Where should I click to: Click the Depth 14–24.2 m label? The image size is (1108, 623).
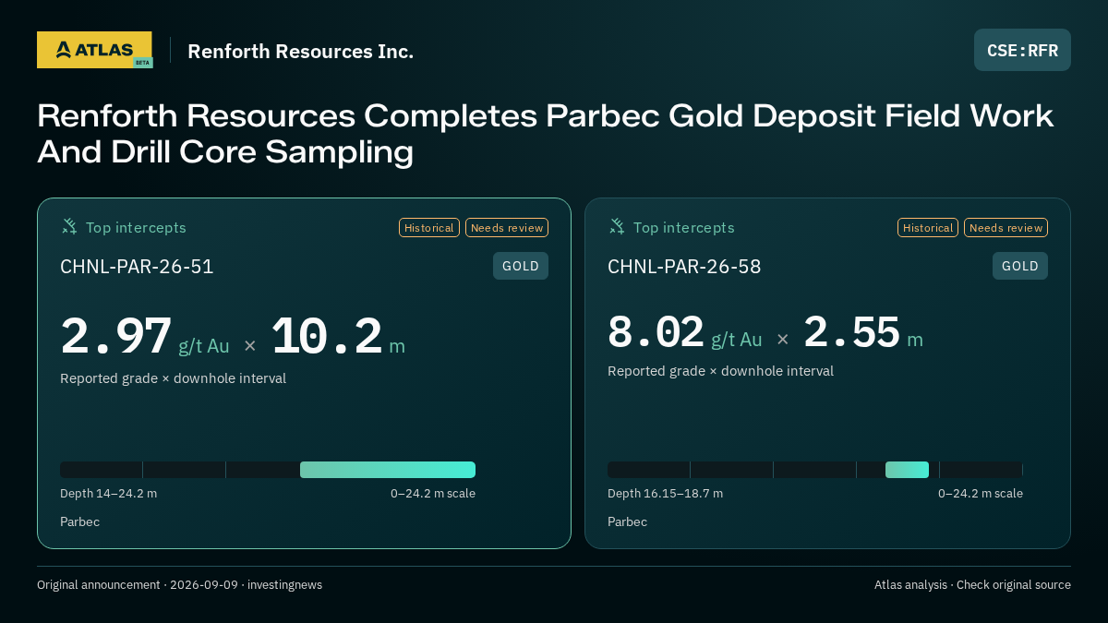point(108,493)
